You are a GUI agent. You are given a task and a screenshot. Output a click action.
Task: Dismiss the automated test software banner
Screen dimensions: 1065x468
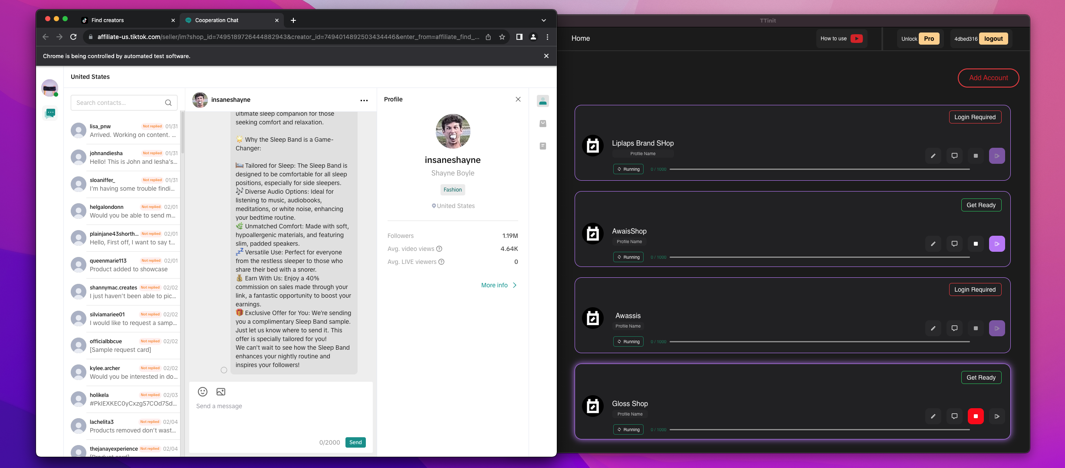pos(546,56)
